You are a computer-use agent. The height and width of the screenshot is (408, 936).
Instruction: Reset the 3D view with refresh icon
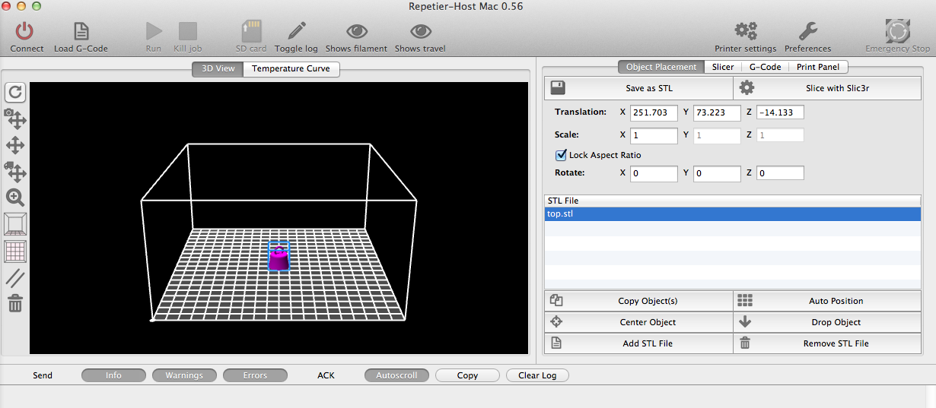coord(16,93)
